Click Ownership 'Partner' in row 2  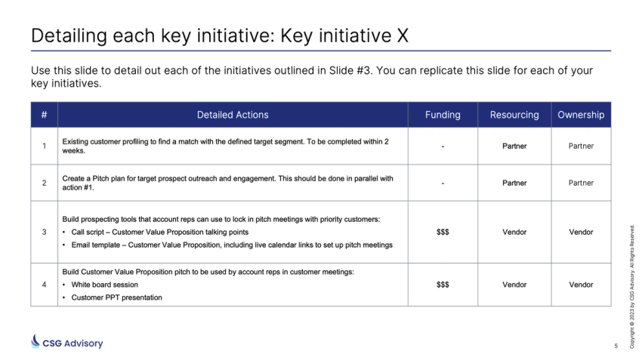click(581, 183)
